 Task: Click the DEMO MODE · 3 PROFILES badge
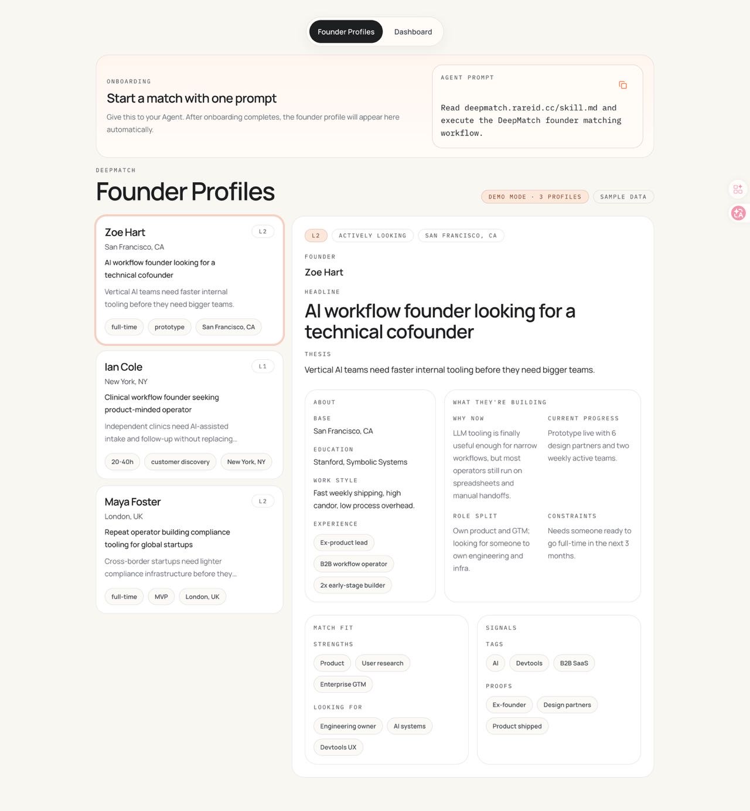click(x=534, y=197)
